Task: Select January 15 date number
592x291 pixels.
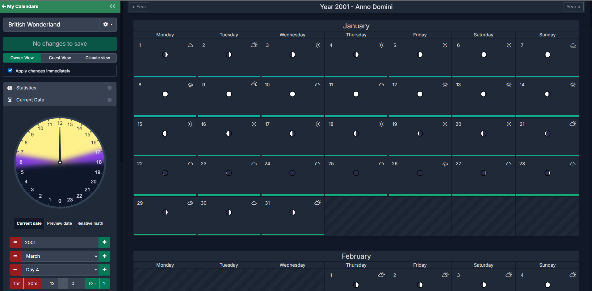Action: [x=140, y=124]
